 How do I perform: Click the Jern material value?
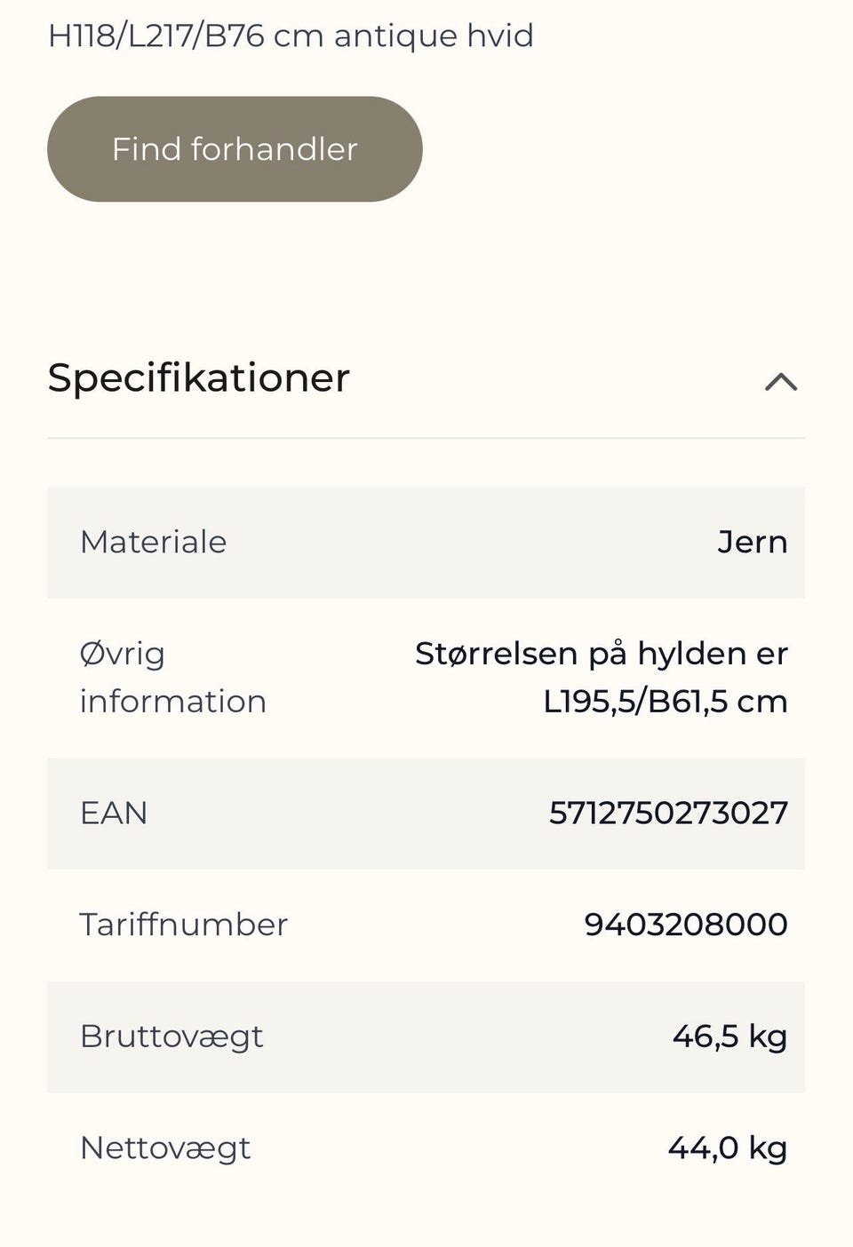point(752,542)
